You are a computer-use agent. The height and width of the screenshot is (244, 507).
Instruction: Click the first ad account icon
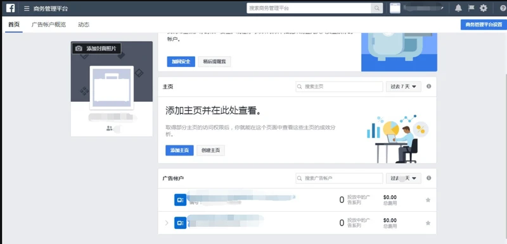click(x=180, y=200)
